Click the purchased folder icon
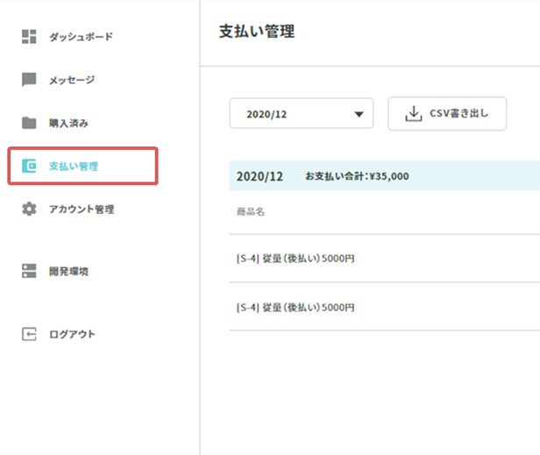This screenshot has width=540, height=455. click(x=29, y=123)
